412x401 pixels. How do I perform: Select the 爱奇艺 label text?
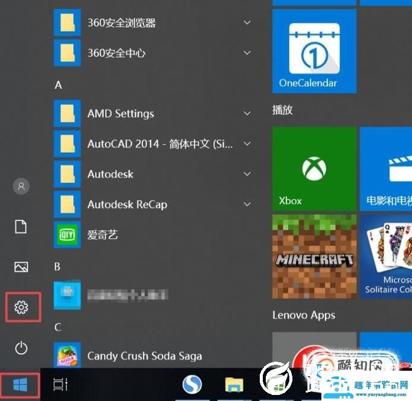(x=103, y=235)
